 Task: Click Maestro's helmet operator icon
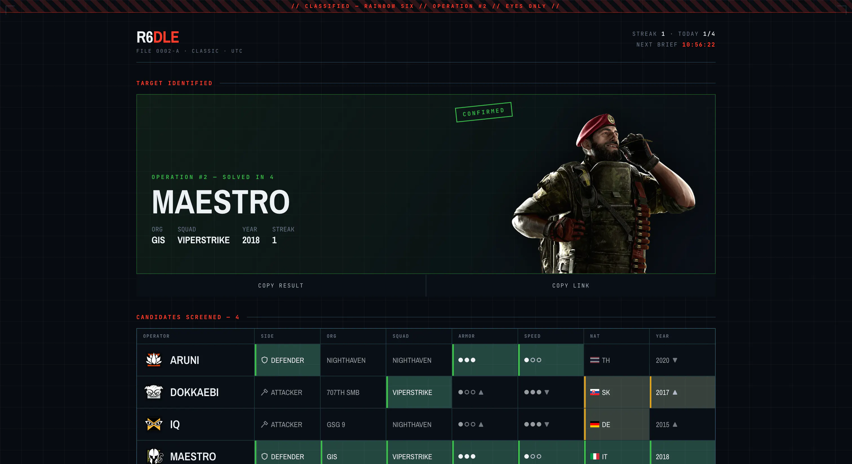[155, 456]
